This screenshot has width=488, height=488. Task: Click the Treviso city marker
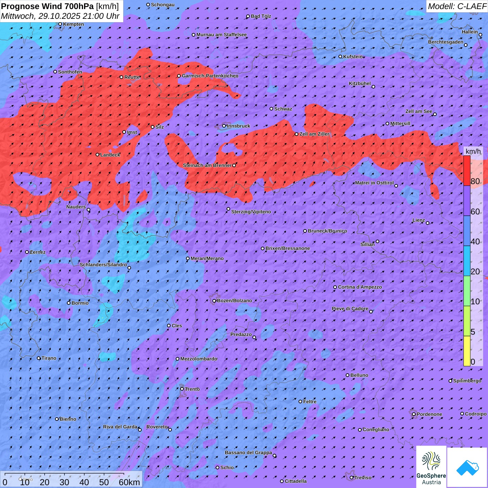point(352,478)
